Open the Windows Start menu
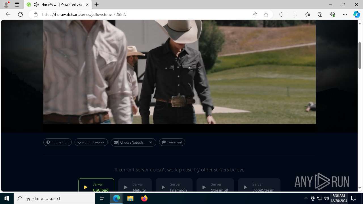The width and height of the screenshot is (363, 204). (x=7, y=198)
